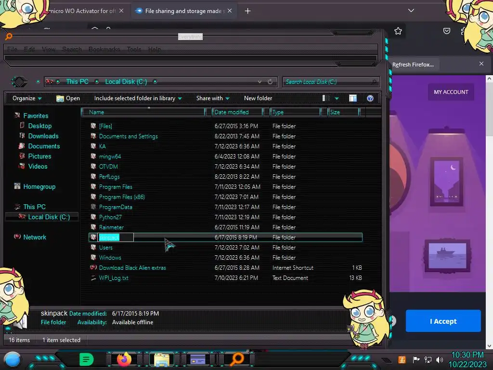
Task: Click the Start orb on the taskbar
Action: coord(12,360)
